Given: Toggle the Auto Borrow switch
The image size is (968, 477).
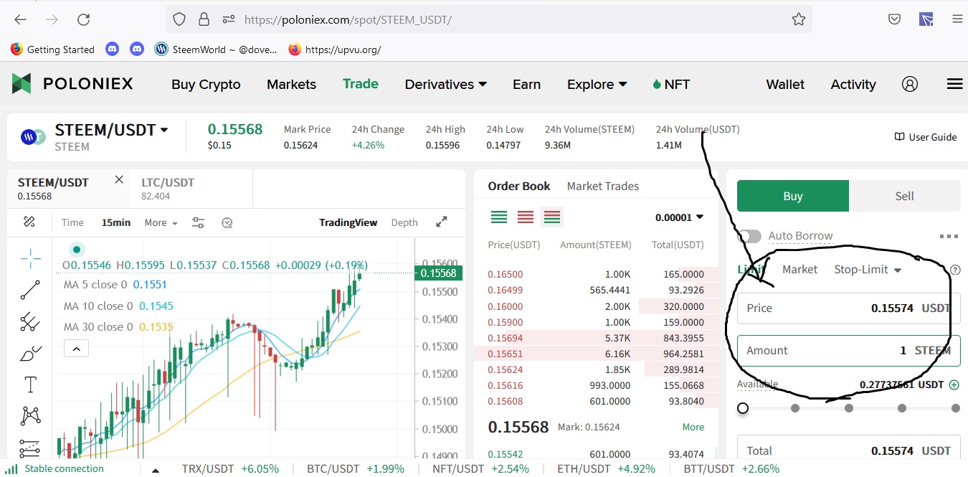Looking at the screenshot, I should point(749,236).
